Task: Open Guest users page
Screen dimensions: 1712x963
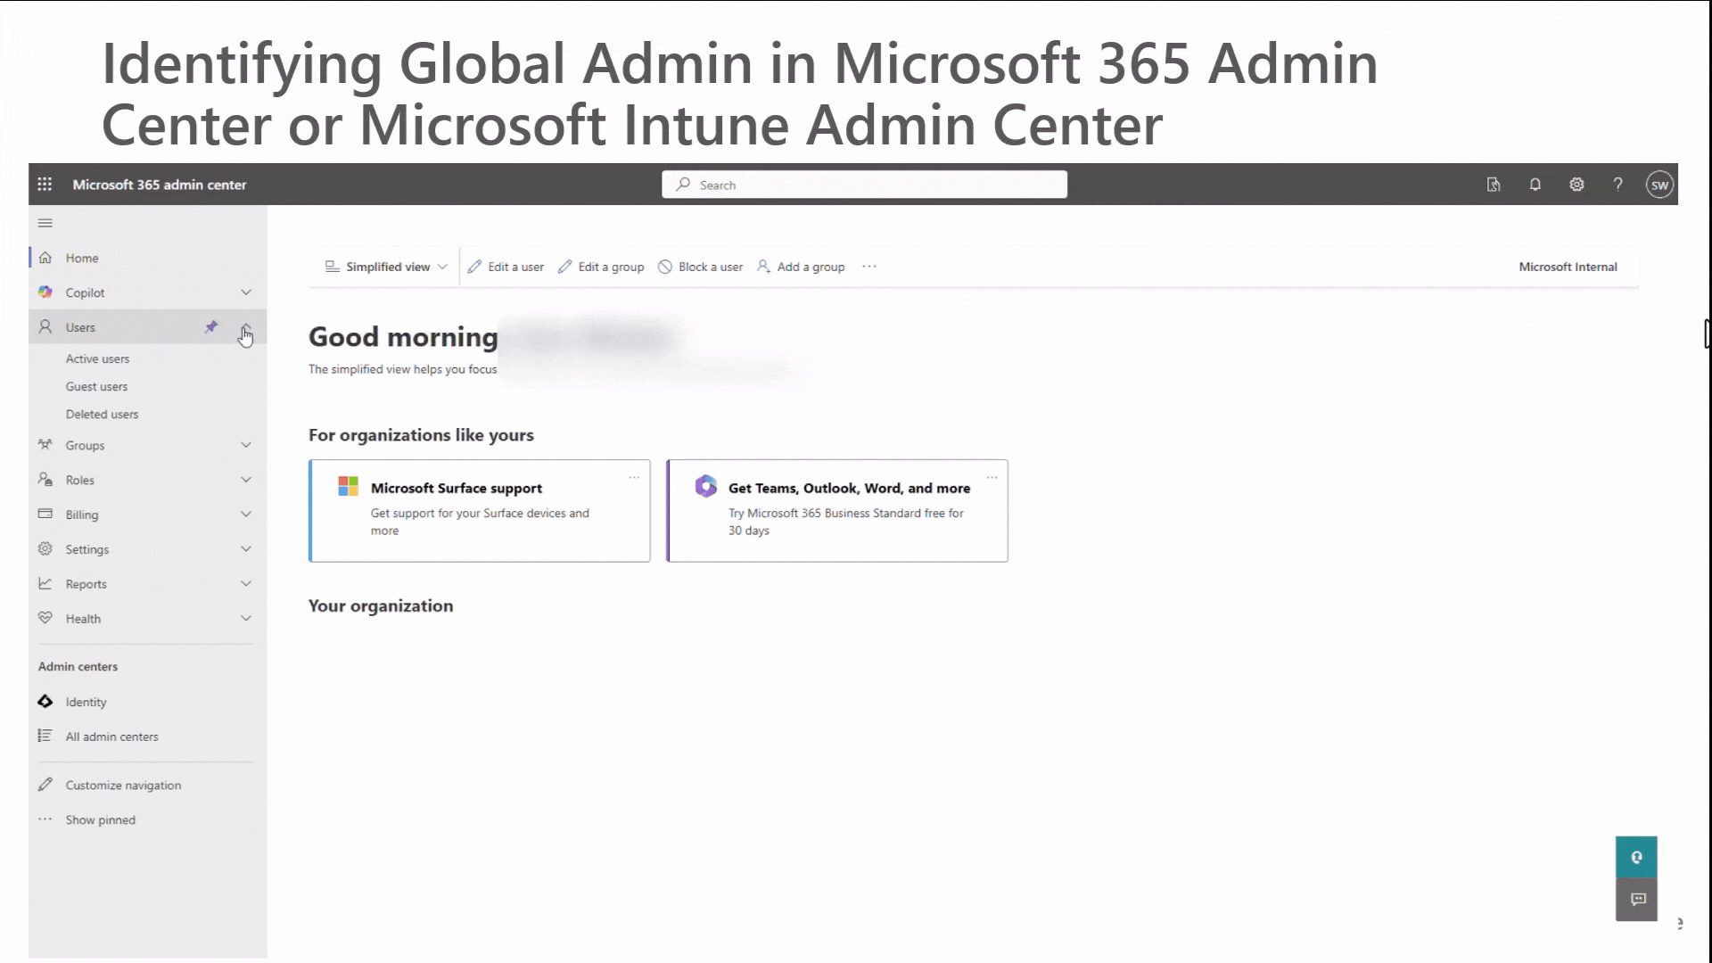Action: click(96, 386)
